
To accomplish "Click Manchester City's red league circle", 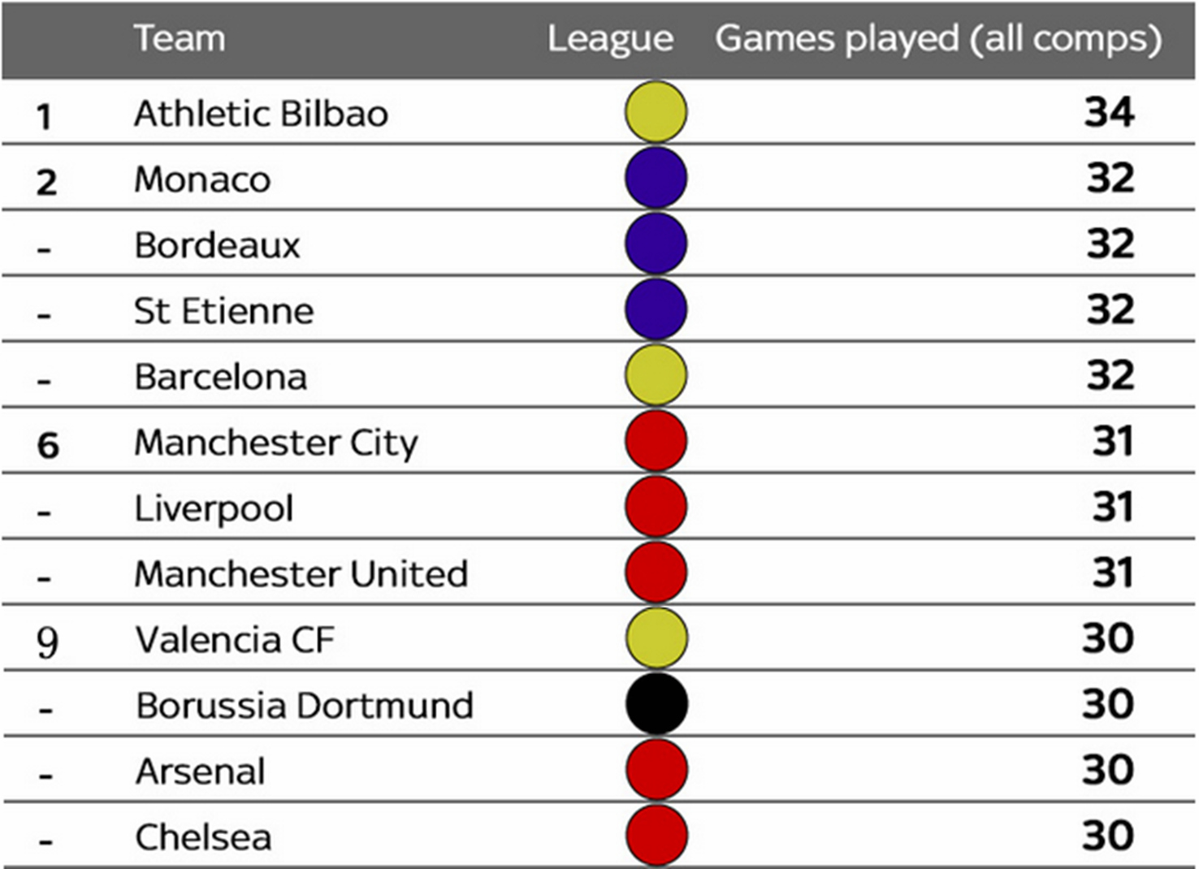I will (656, 441).
